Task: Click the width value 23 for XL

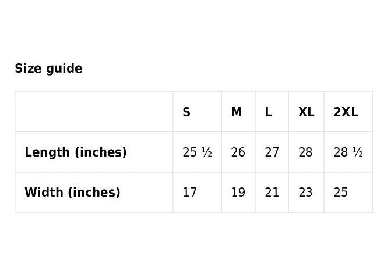Action: pyautogui.click(x=305, y=192)
